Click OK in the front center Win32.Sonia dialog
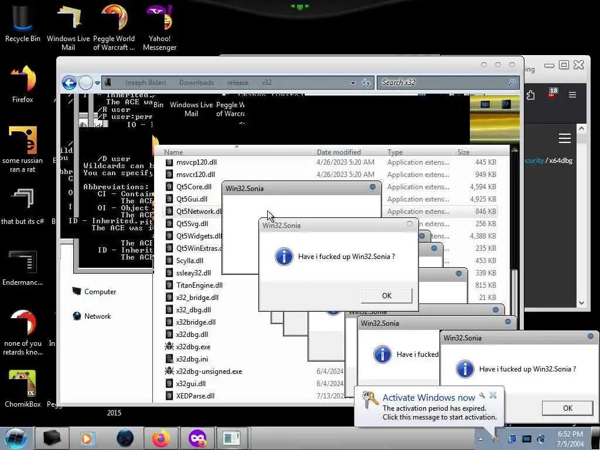 [x=387, y=295]
